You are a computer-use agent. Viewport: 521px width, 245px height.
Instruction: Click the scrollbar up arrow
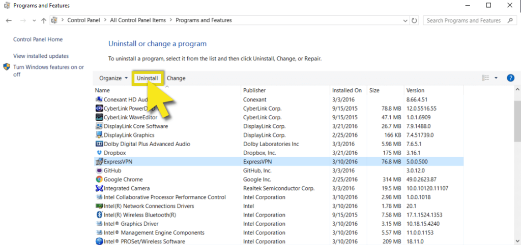coord(517,89)
